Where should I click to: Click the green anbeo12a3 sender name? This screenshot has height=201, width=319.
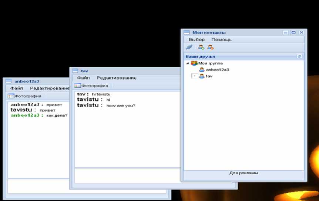point(25,115)
